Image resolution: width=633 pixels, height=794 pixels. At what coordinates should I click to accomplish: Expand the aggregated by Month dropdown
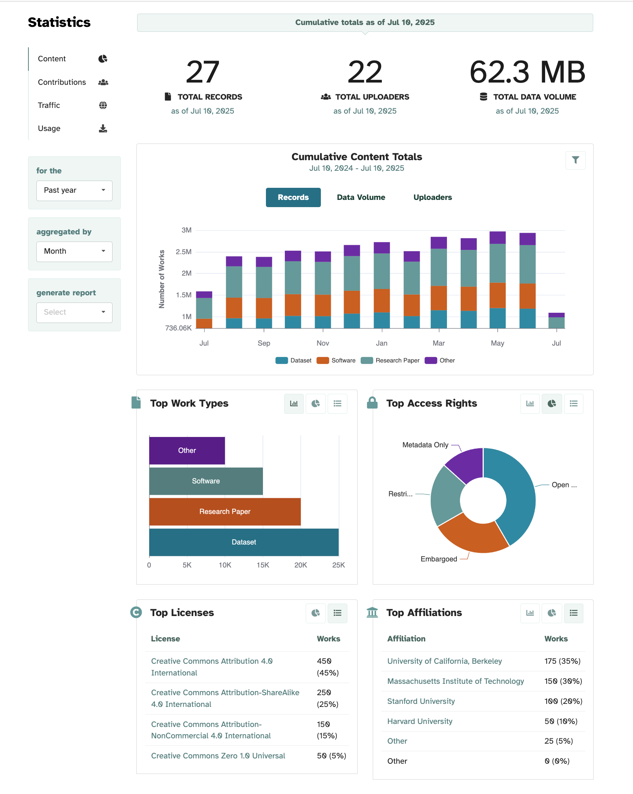click(74, 251)
